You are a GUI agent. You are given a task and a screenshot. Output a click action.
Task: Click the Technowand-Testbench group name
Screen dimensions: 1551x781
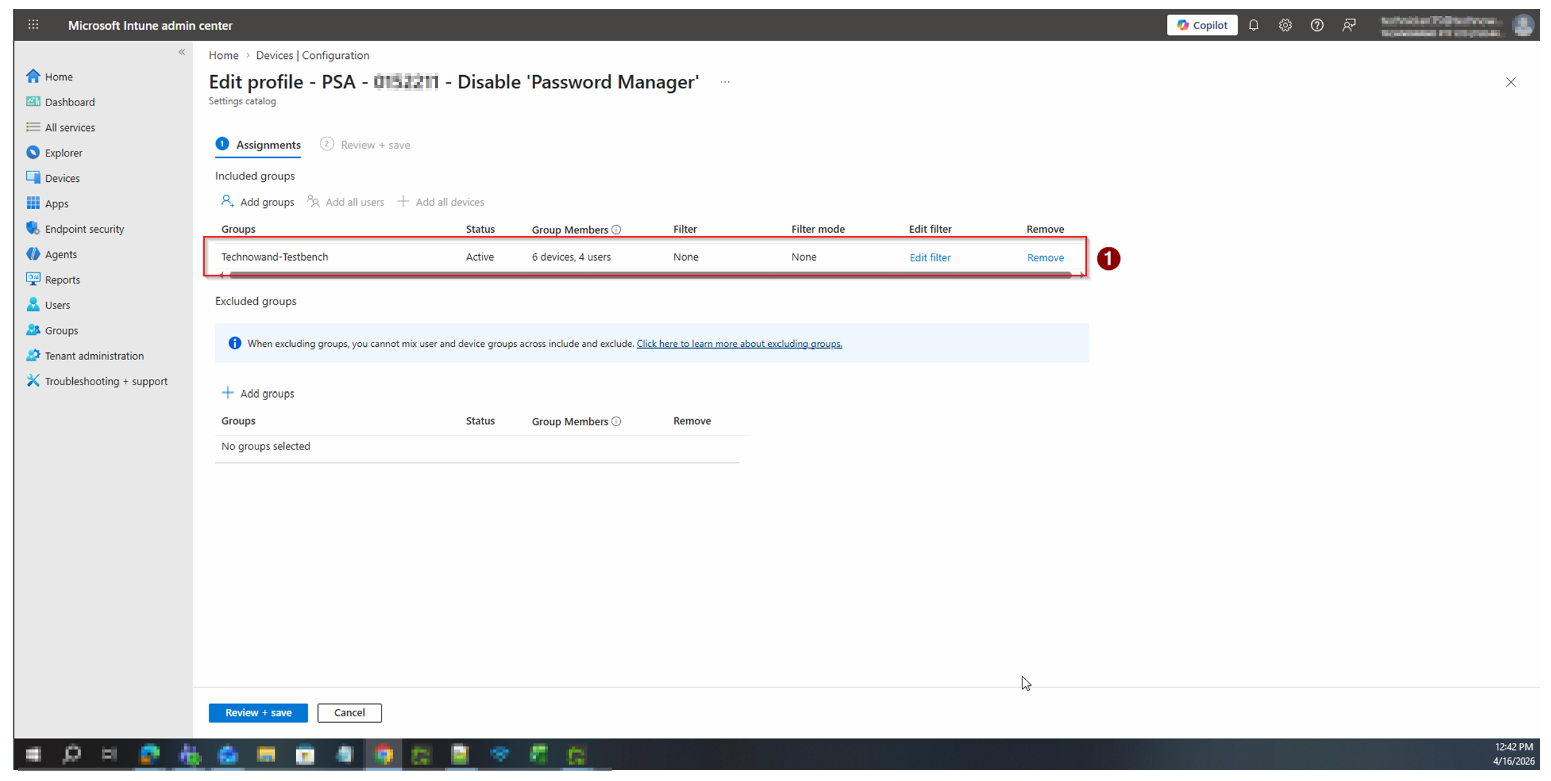point(274,257)
